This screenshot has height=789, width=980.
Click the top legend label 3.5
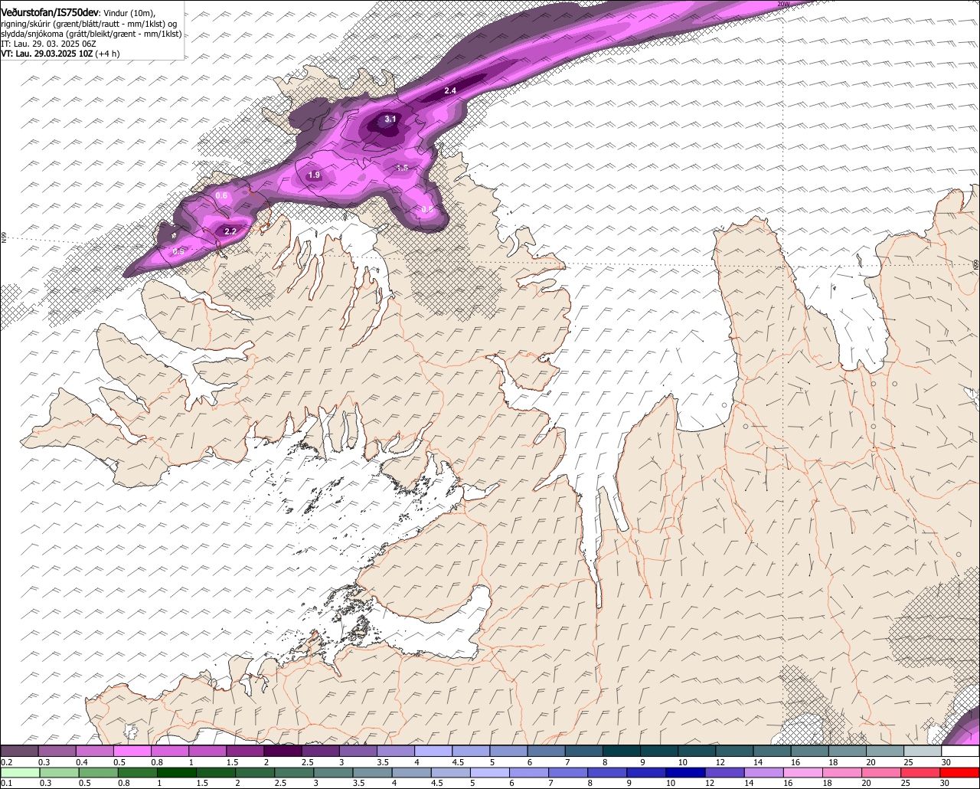pyautogui.click(x=382, y=763)
